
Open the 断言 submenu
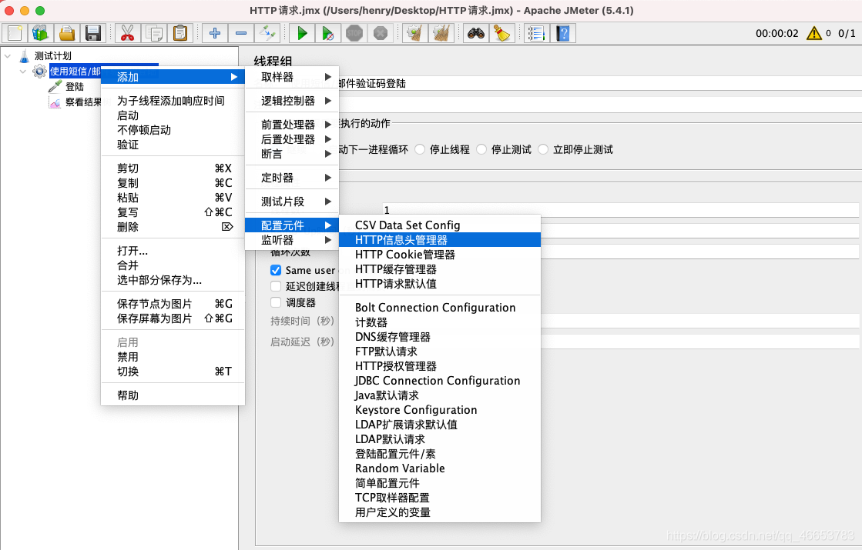292,155
